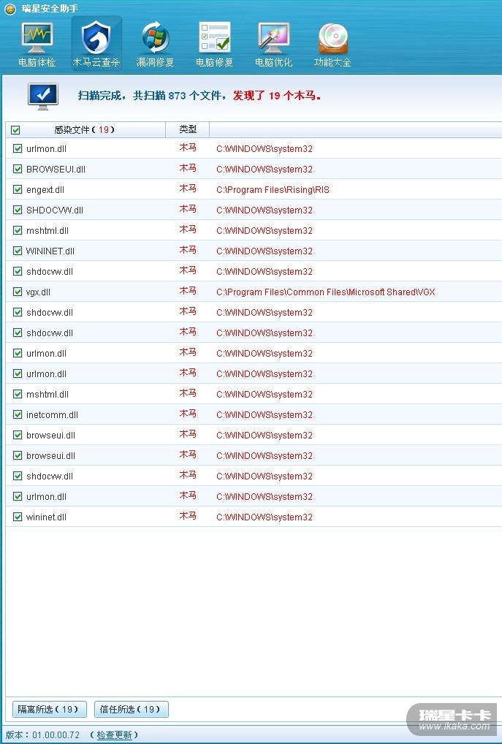Select the uppercase WININET.dll file name
This screenshot has width=502, height=744.
50,251
